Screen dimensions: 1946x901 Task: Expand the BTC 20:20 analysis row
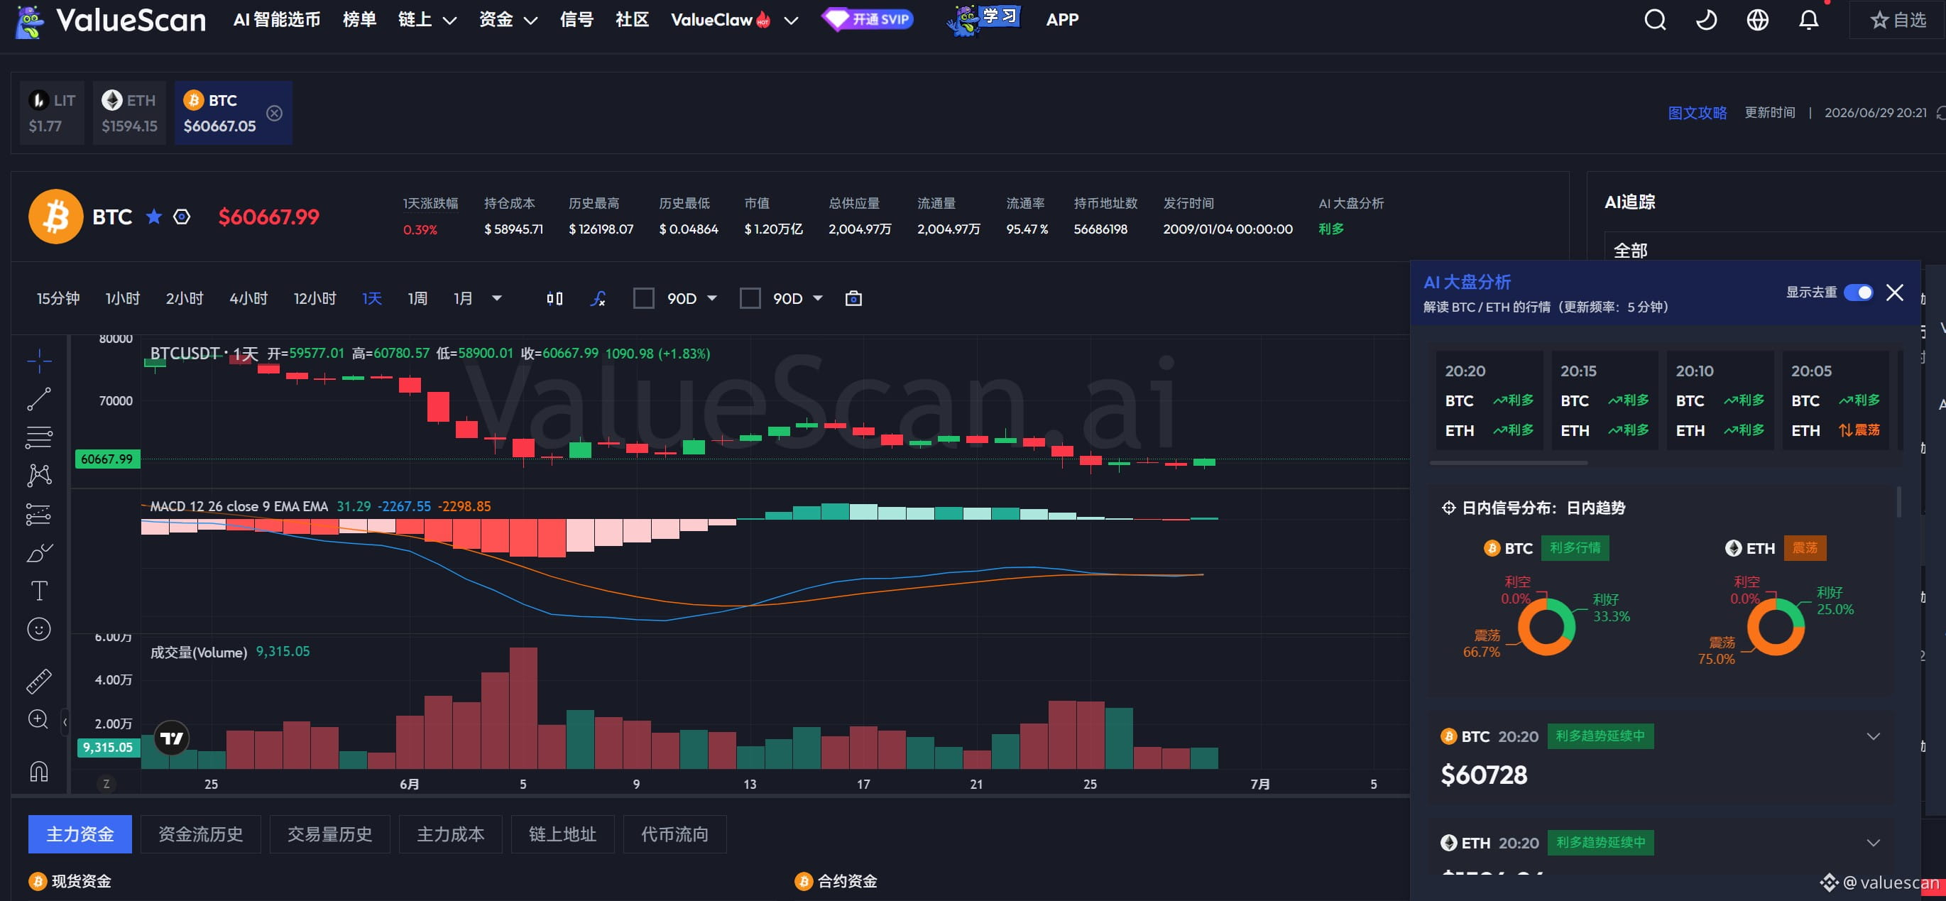pyautogui.click(x=1874, y=736)
